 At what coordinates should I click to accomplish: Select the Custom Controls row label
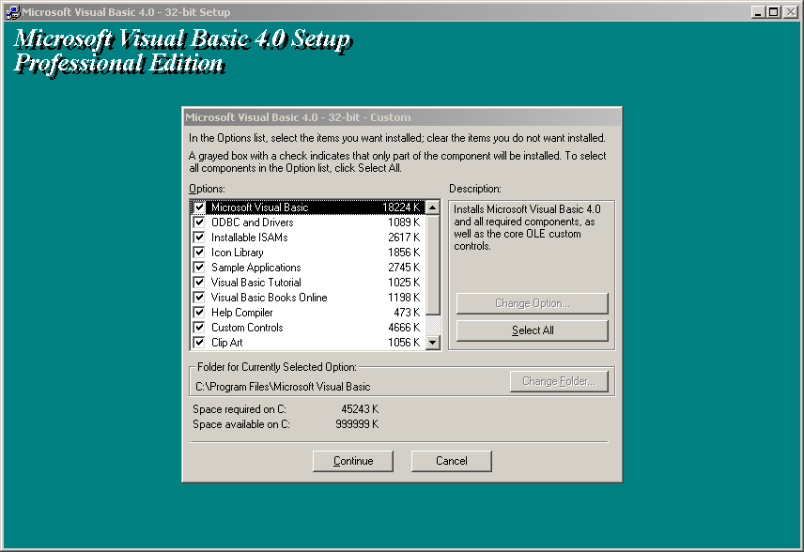pos(247,327)
